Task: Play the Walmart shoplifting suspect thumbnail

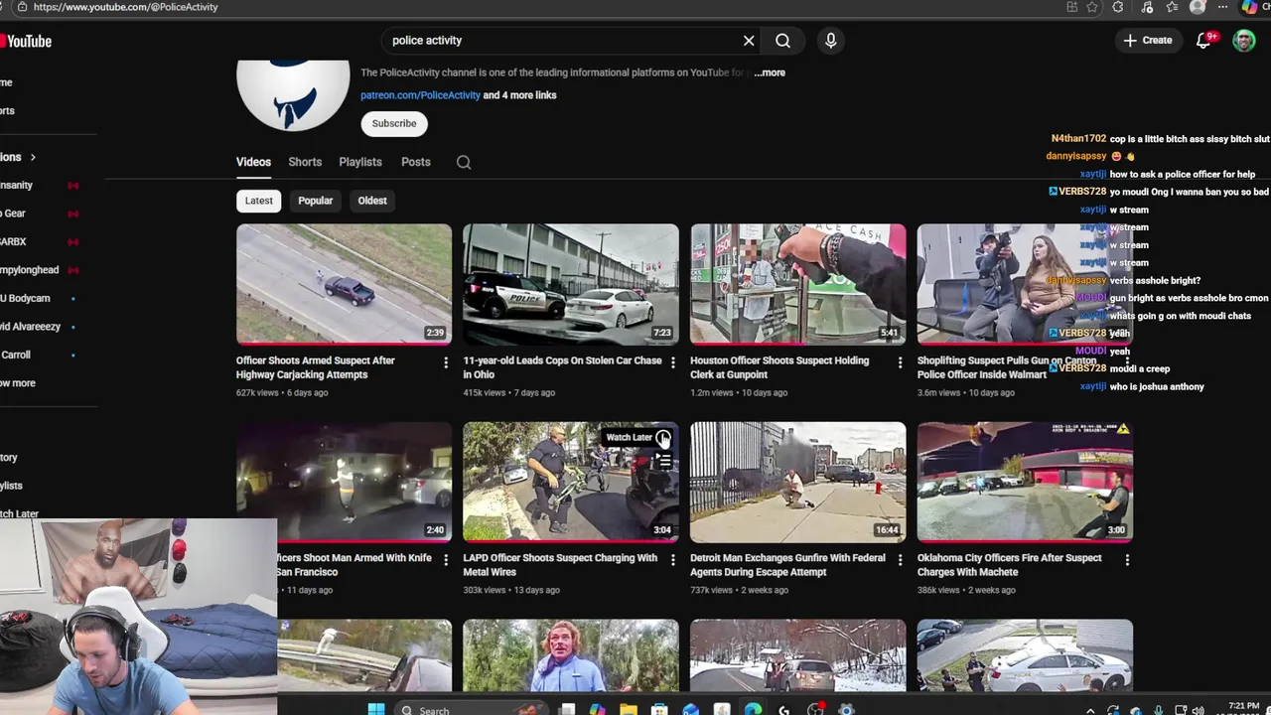Action: point(1025,284)
